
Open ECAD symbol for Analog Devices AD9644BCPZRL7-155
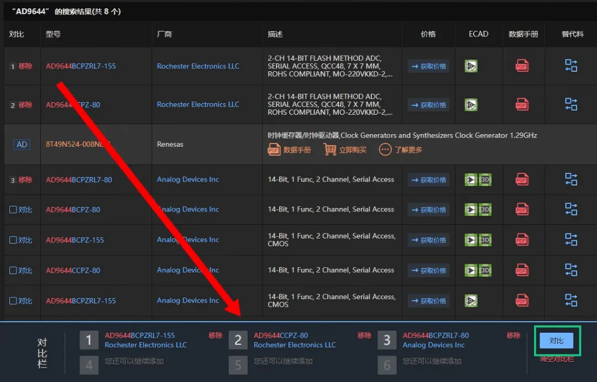tap(471, 301)
